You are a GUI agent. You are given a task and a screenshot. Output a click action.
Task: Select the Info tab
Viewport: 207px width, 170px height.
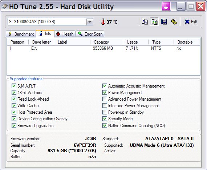45,33
